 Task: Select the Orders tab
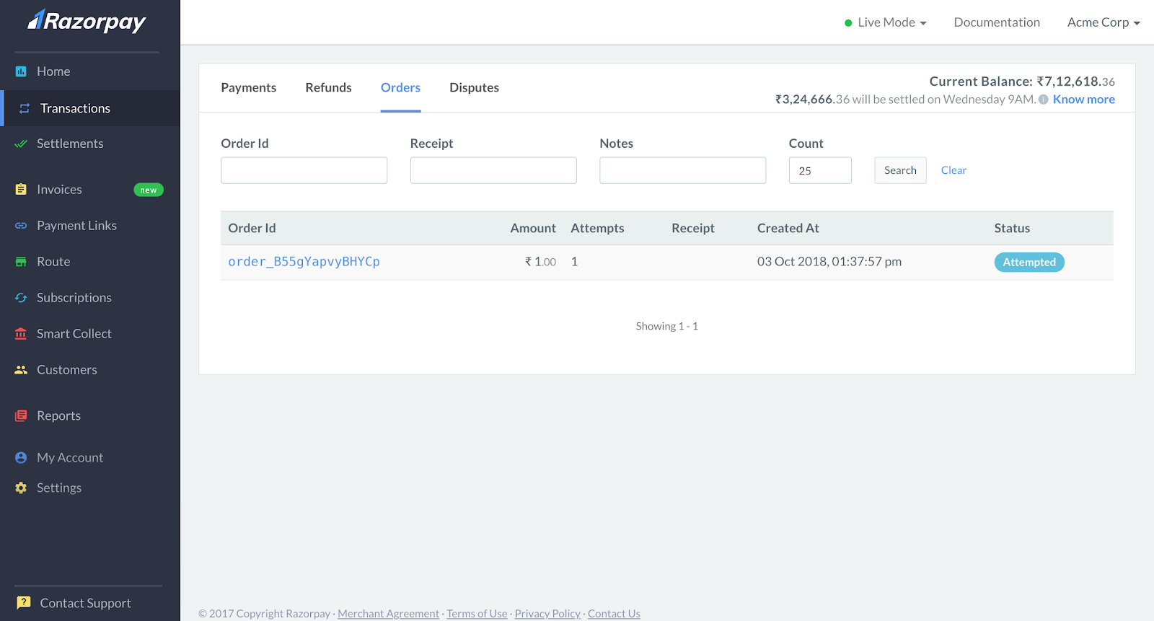[x=400, y=87]
